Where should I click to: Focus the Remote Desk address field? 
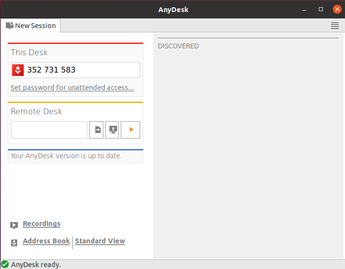point(49,130)
